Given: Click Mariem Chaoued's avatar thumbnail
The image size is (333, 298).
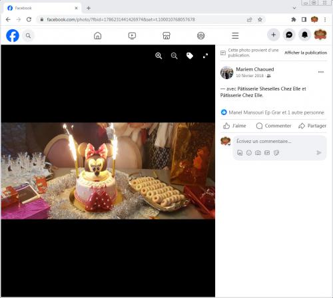Looking at the screenshot, I should click(x=226, y=73).
